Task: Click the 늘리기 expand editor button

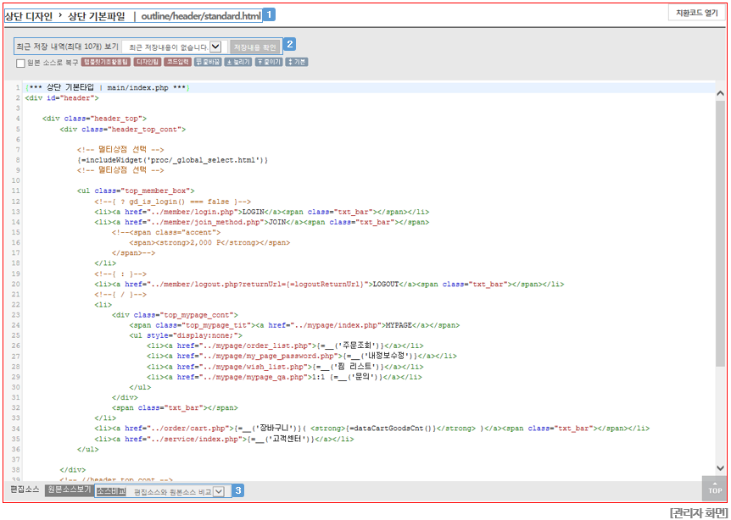Action: [x=238, y=62]
